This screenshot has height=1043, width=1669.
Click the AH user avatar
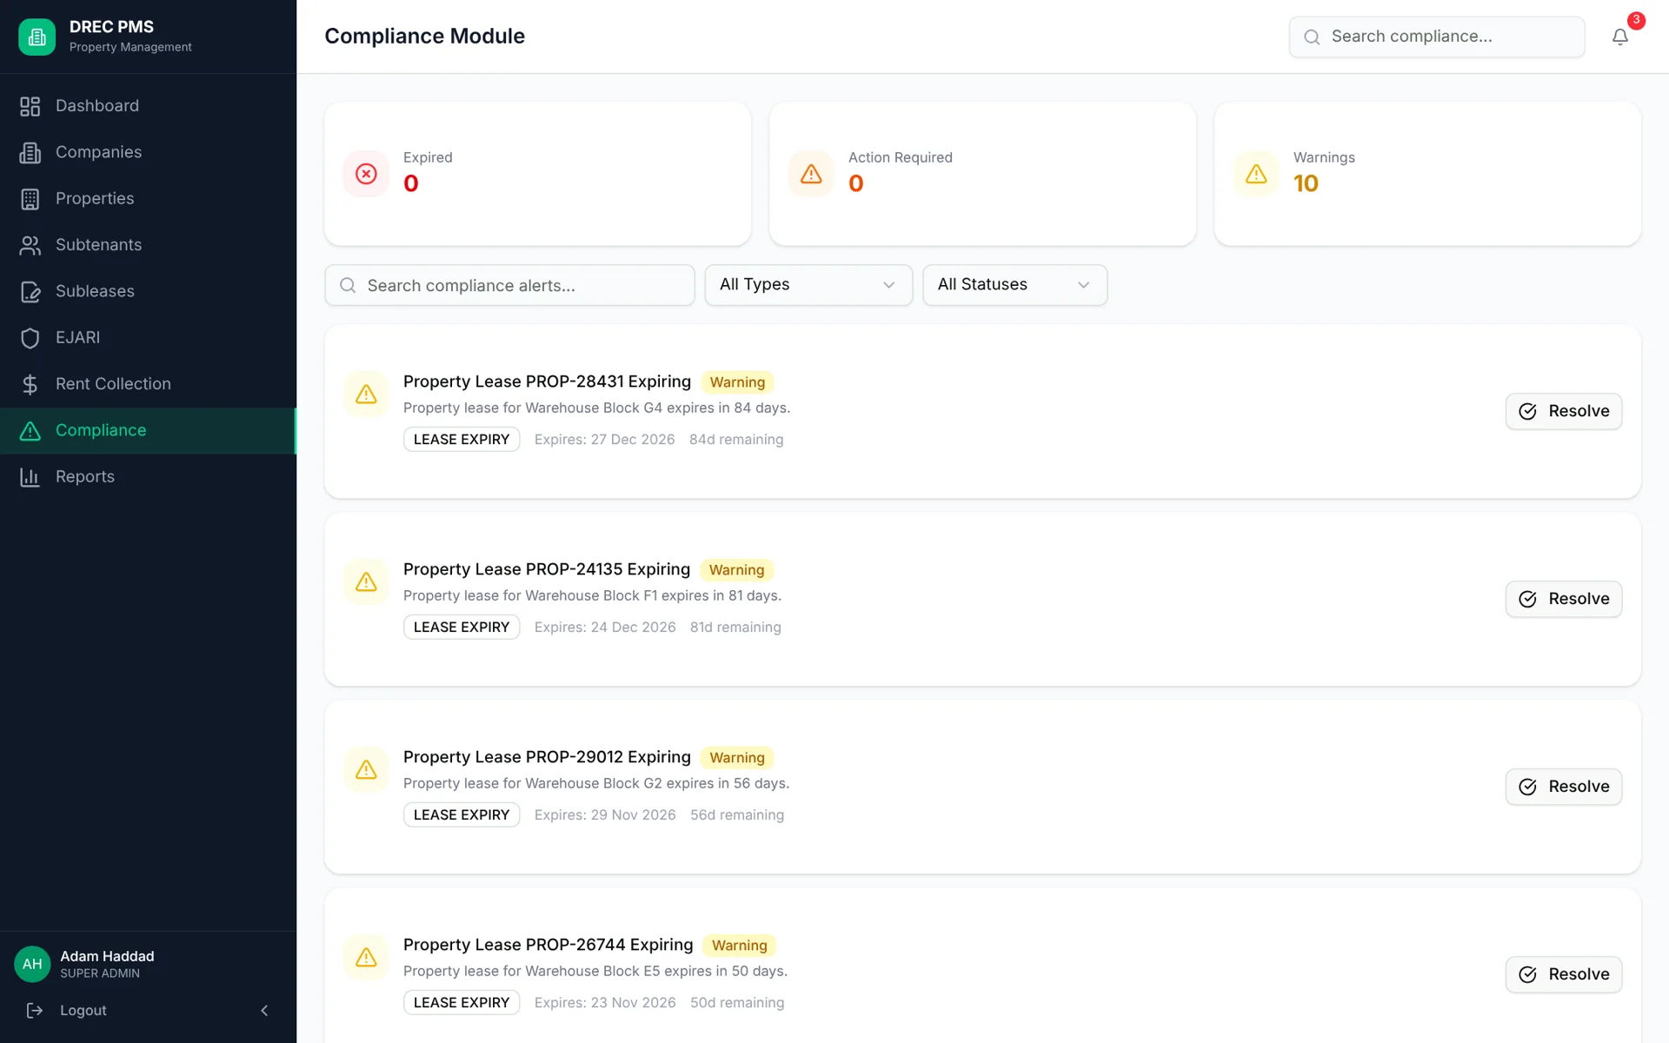pyautogui.click(x=32, y=964)
